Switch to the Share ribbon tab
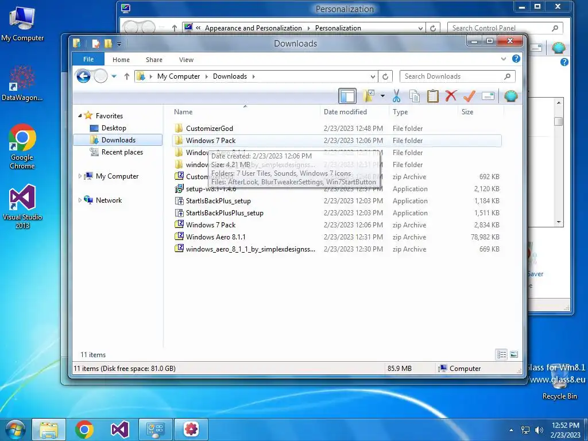588x441 pixels. click(154, 60)
